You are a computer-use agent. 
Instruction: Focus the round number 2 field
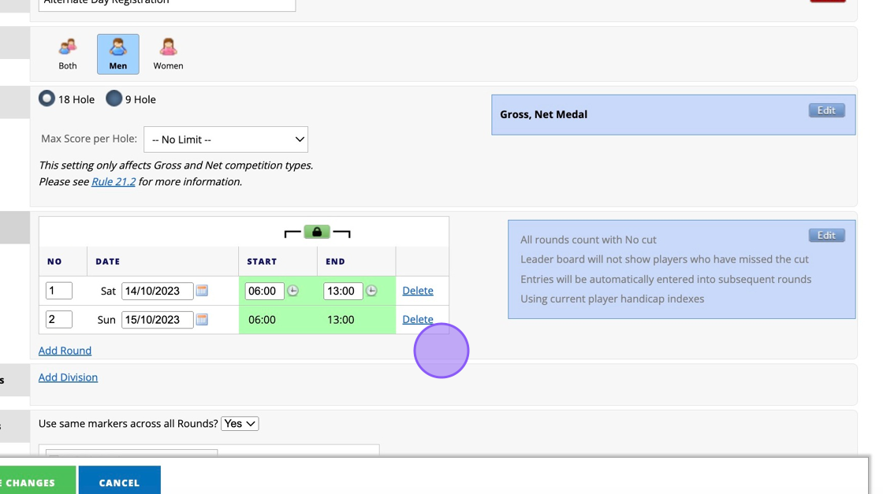click(58, 320)
